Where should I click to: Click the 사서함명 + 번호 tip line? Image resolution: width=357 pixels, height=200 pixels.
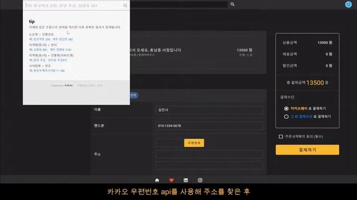(x=40, y=66)
